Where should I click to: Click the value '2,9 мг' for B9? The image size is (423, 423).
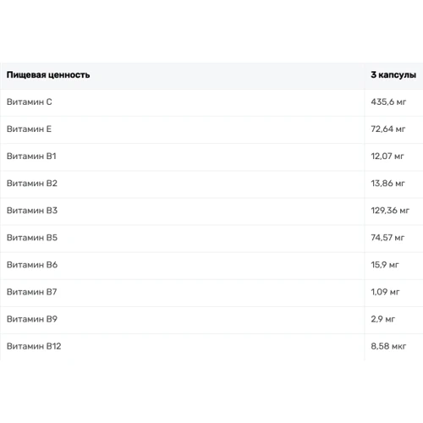coord(383,319)
